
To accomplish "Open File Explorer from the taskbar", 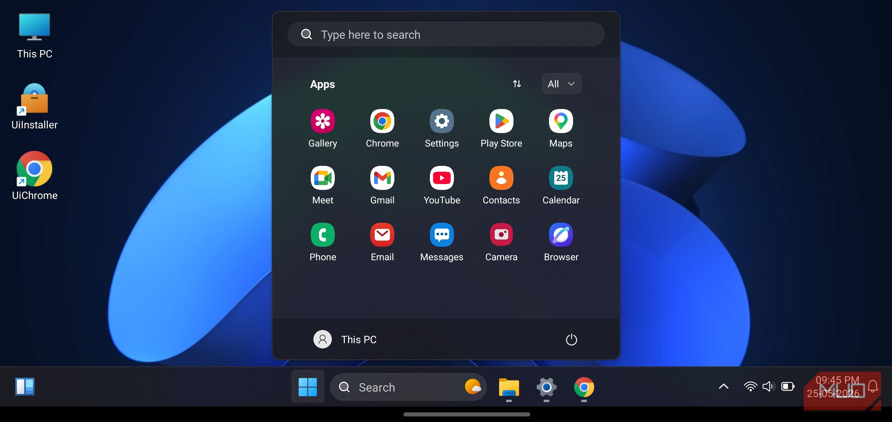I will tap(509, 387).
